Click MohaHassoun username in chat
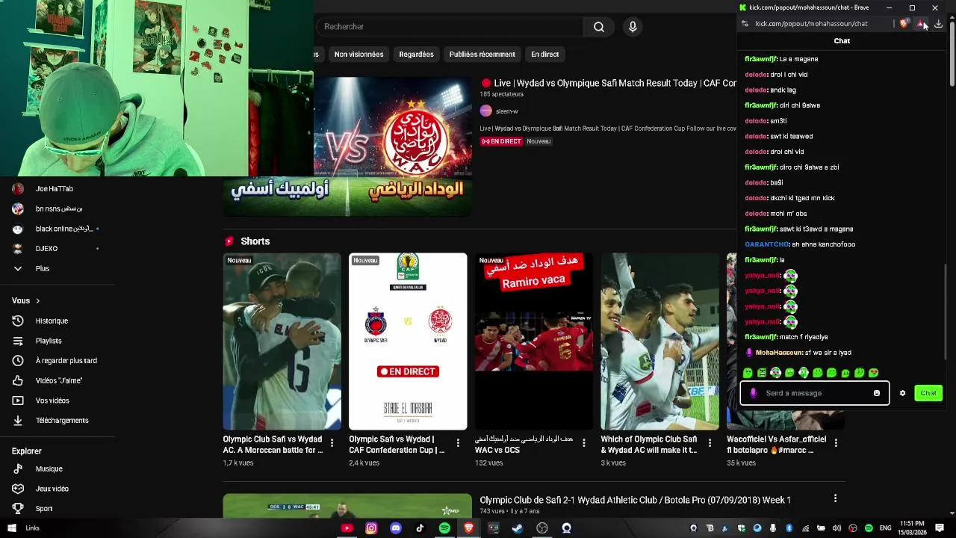This screenshot has height=538, width=956. (x=778, y=353)
